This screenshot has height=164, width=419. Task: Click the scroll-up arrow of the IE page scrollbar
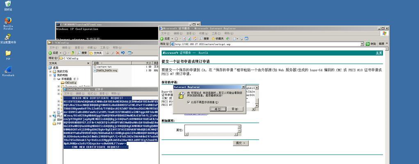pos(387,50)
